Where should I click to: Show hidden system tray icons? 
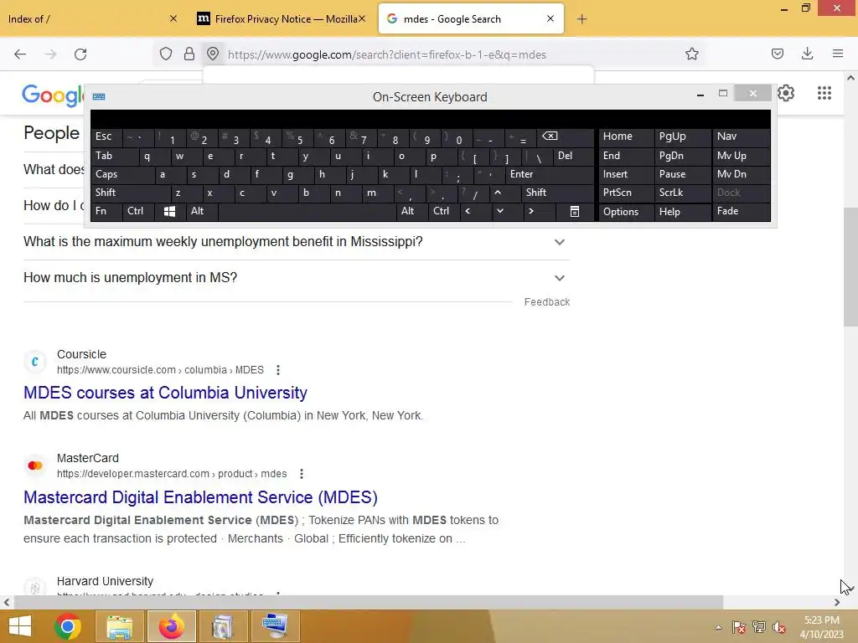click(x=718, y=627)
